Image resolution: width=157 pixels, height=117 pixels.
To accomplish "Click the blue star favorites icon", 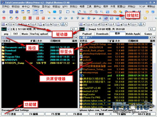I will pyautogui.click(x=89, y=18).
